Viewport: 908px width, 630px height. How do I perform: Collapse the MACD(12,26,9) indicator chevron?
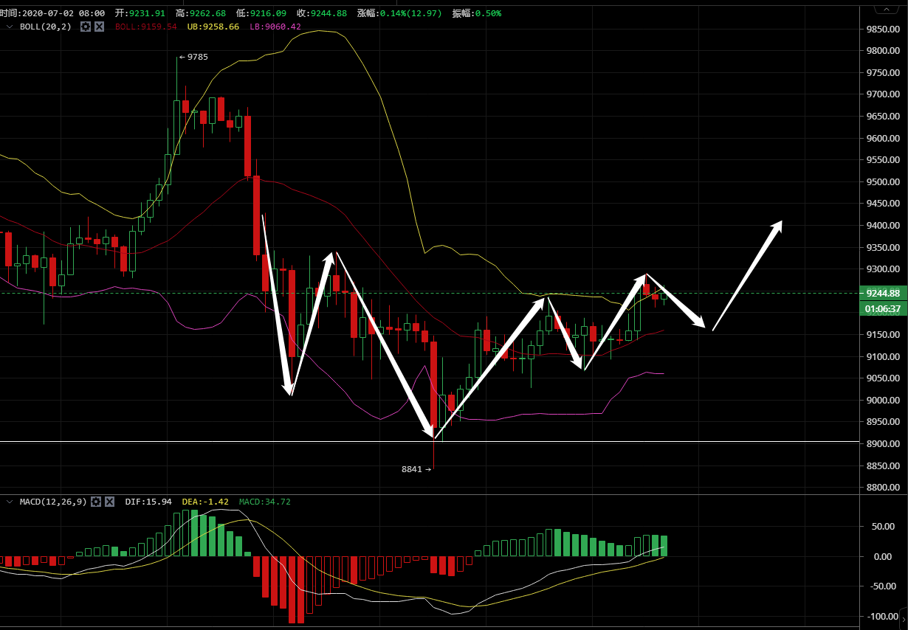coord(10,502)
